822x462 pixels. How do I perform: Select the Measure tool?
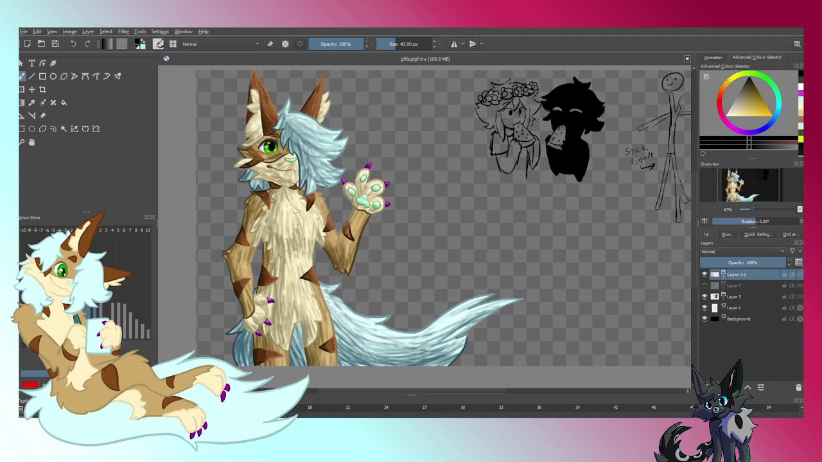[x=31, y=116]
